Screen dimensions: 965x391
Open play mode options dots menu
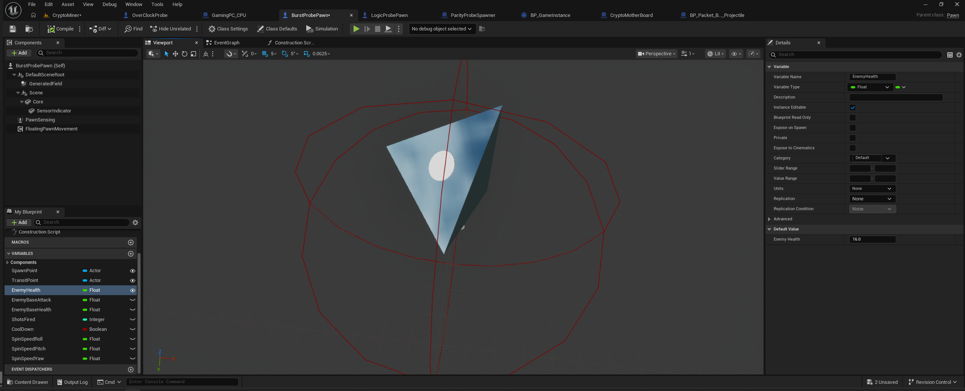click(399, 29)
